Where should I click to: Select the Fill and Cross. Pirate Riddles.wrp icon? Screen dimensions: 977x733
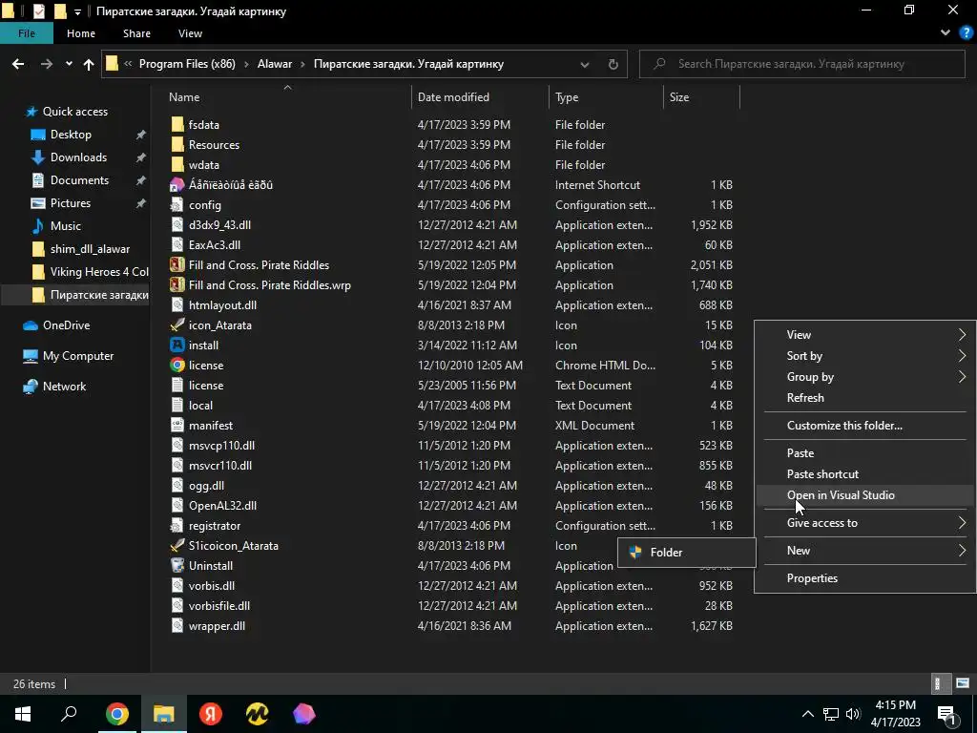177,284
